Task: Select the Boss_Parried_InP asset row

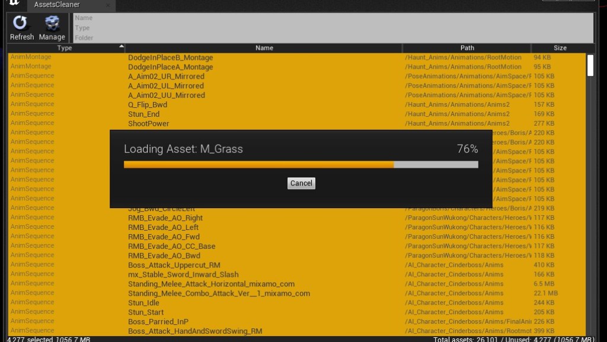Action: 158,322
